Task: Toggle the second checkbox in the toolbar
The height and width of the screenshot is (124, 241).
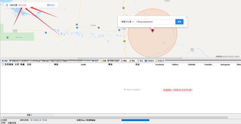Action: tap(31, 61)
